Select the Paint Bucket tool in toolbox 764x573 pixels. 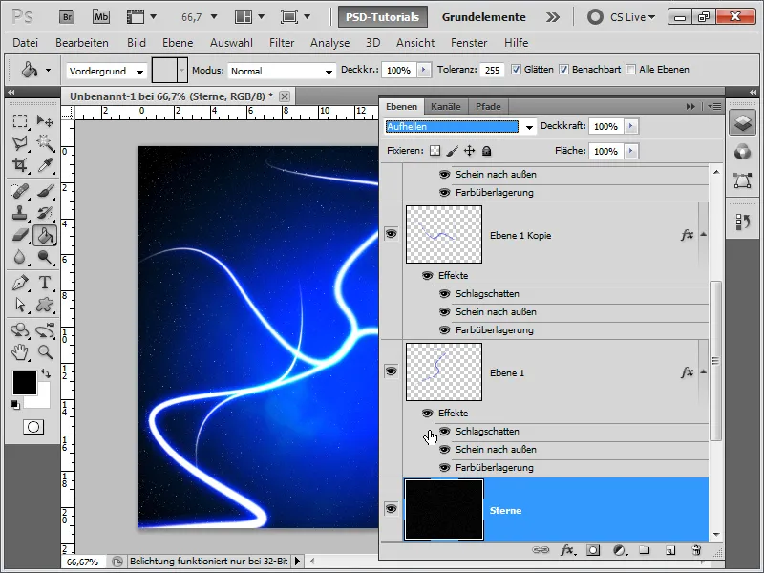coord(45,236)
